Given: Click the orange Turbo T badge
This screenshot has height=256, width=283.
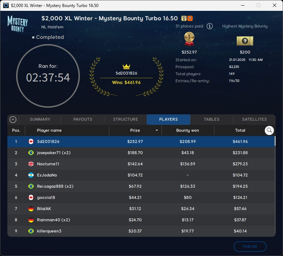Looking at the screenshot, I should pyautogui.click(x=190, y=18).
